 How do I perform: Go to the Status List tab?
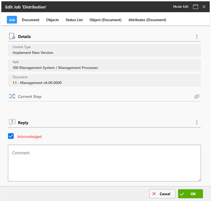point(74,20)
